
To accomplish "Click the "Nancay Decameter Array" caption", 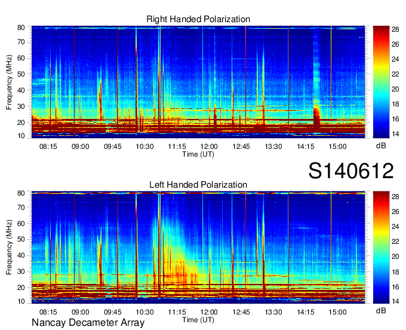I will pyautogui.click(x=88, y=322).
